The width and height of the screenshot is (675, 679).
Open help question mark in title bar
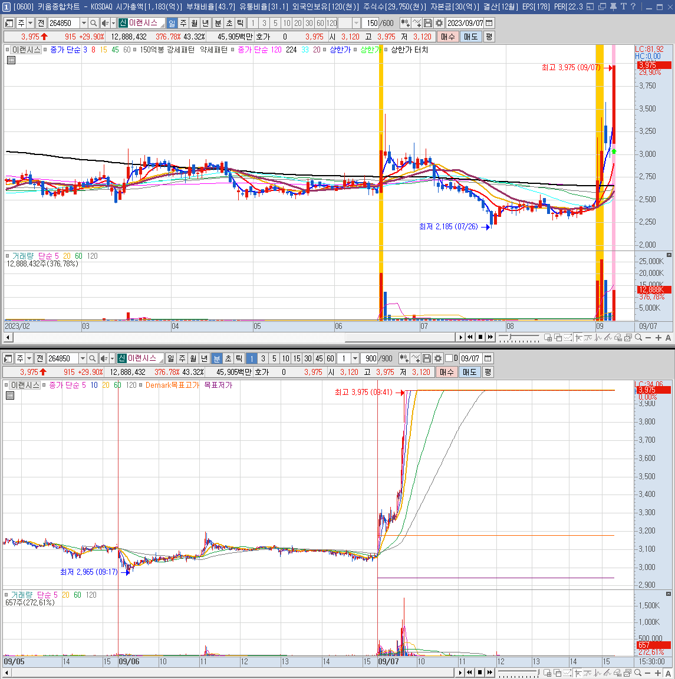(x=633, y=6)
